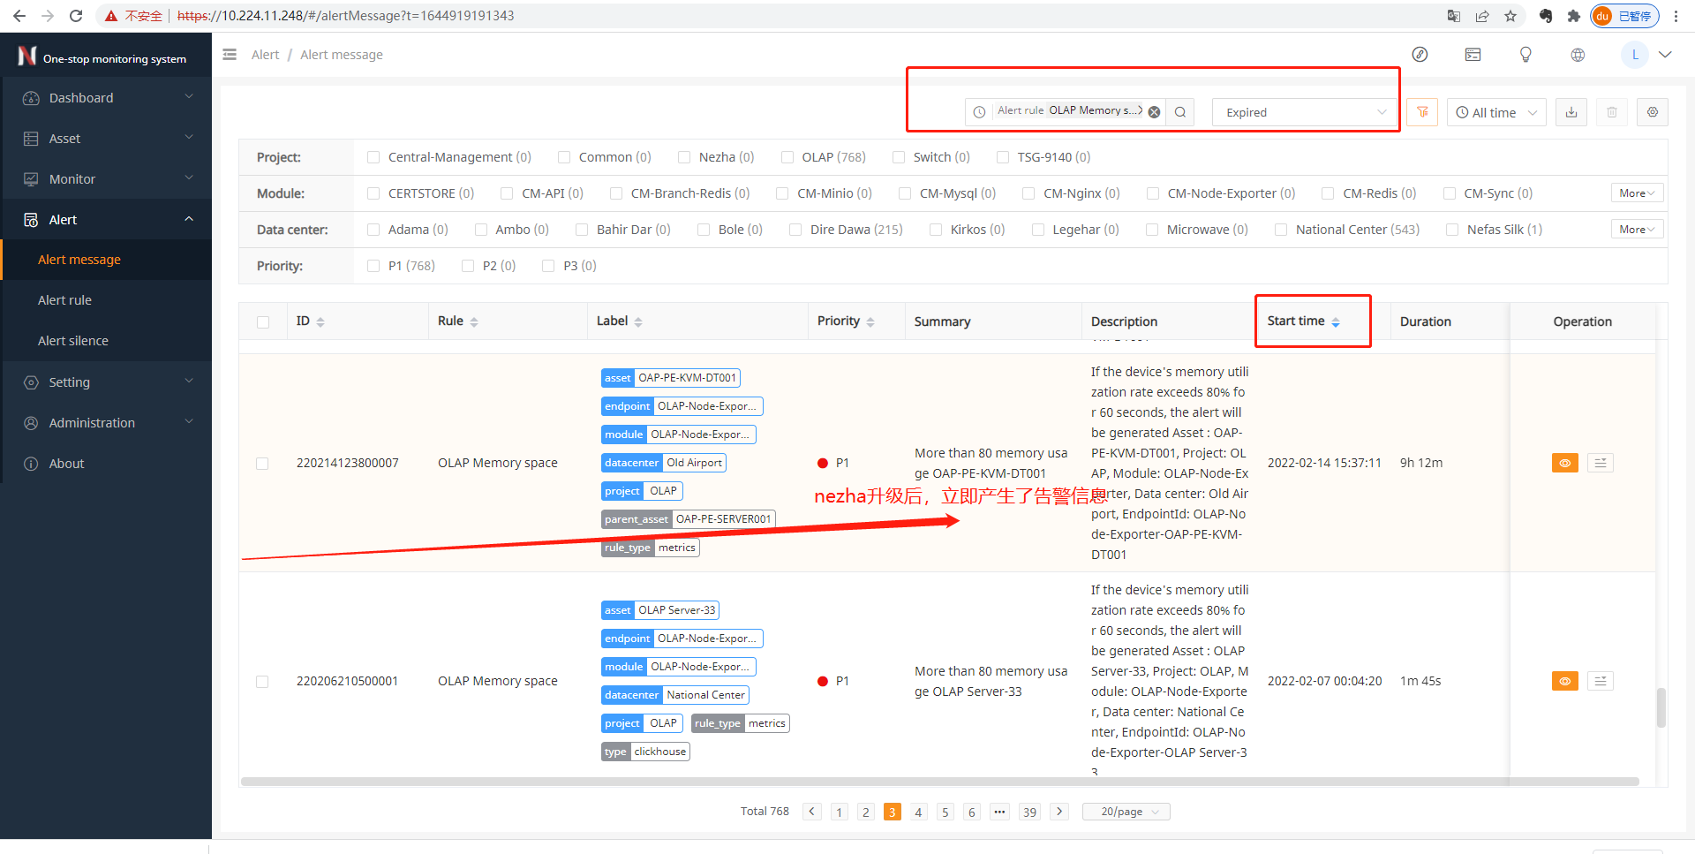Click the globe language icon
The width and height of the screenshot is (1695, 854).
pos(1578,55)
